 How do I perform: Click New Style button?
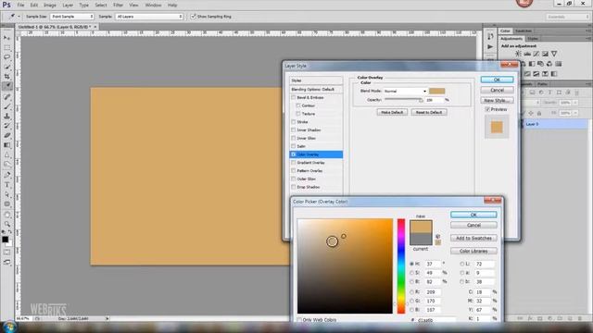(x=497, y=100)
